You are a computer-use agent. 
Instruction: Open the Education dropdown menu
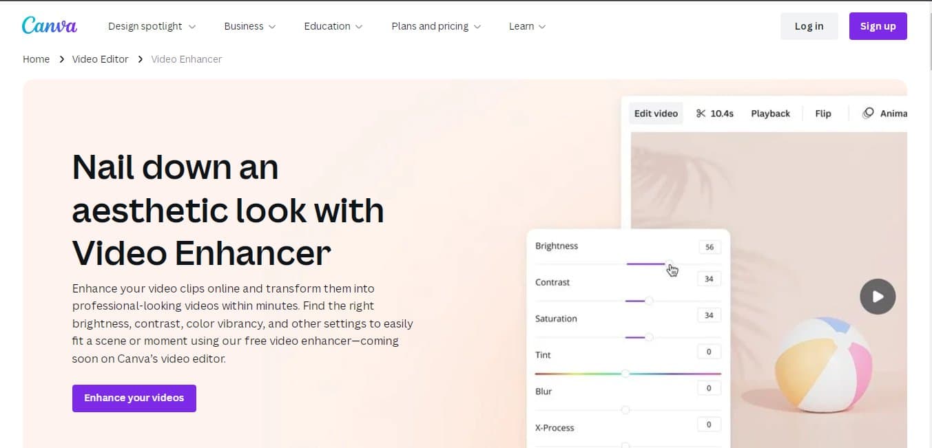click(x=333, y=26)
